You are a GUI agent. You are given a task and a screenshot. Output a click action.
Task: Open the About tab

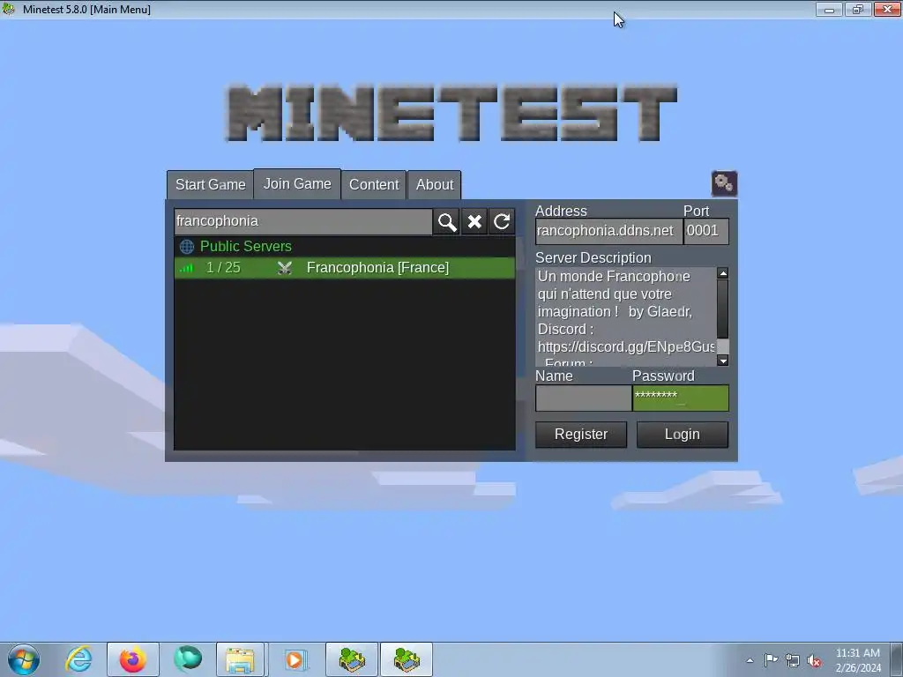(x=435, y=185)
